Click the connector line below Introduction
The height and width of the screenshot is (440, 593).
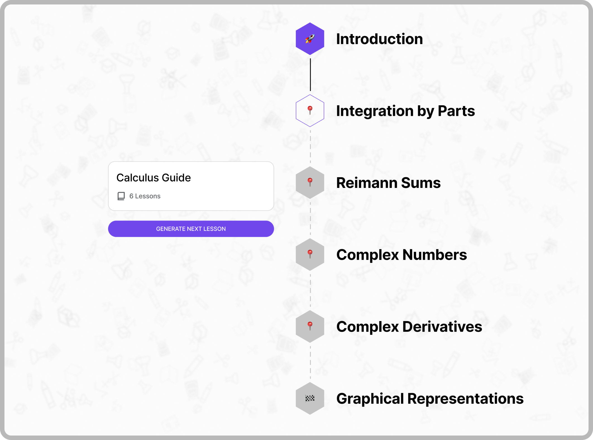tap(310, 74)
